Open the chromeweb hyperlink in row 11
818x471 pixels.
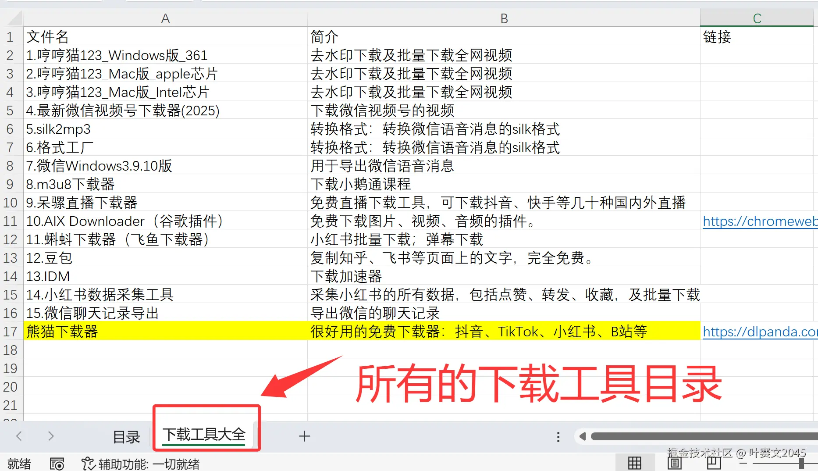(x=760, y=221)
